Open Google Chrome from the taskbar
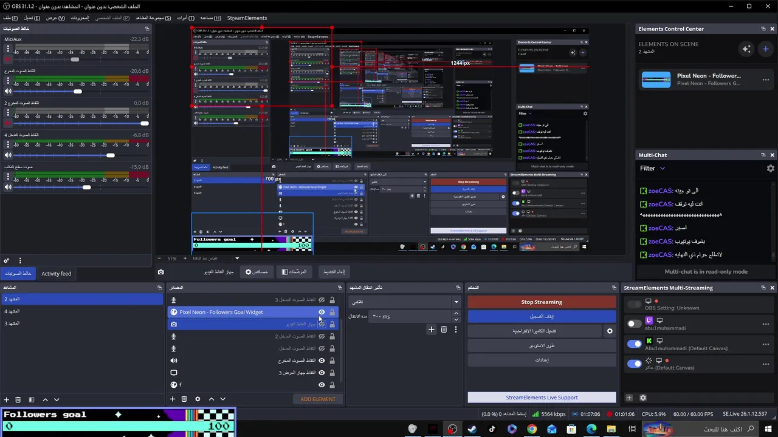Screen dimensions: 778x437 (x=532, y=429)
